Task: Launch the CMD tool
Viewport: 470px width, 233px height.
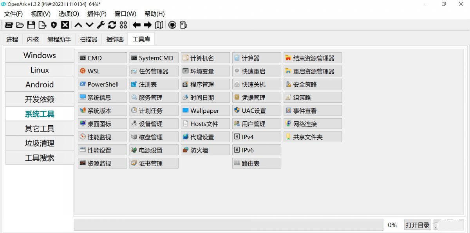Action: (x=103, y=58)
